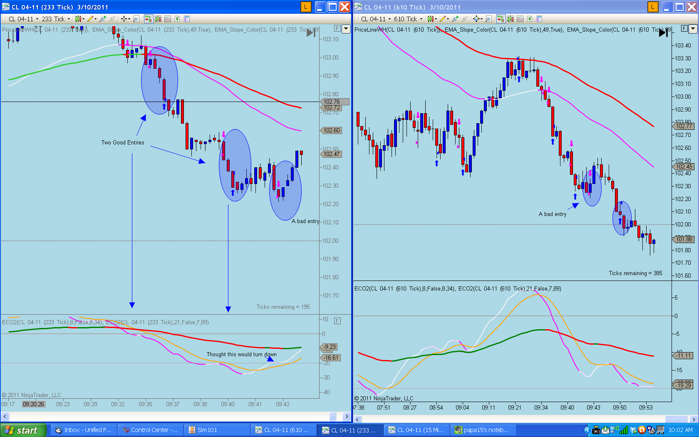Toggle Chart Trader in 610 Tick chart

(x=501, y=19)
